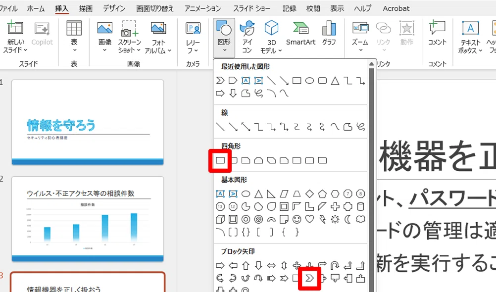
Task: Add a コメント comment
Action: click(x=437, y=33)
